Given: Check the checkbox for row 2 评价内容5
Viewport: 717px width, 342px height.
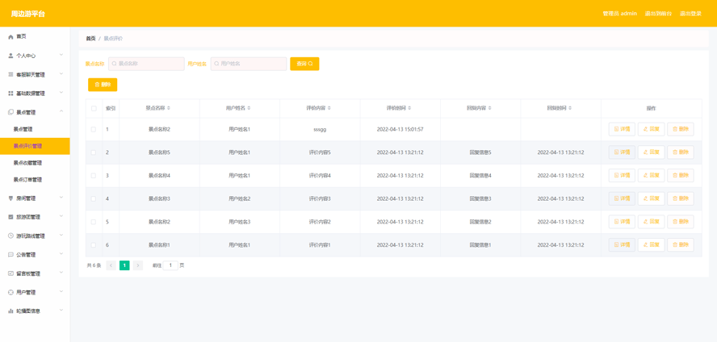Looking at the screenshot, I should click(94, 152).
